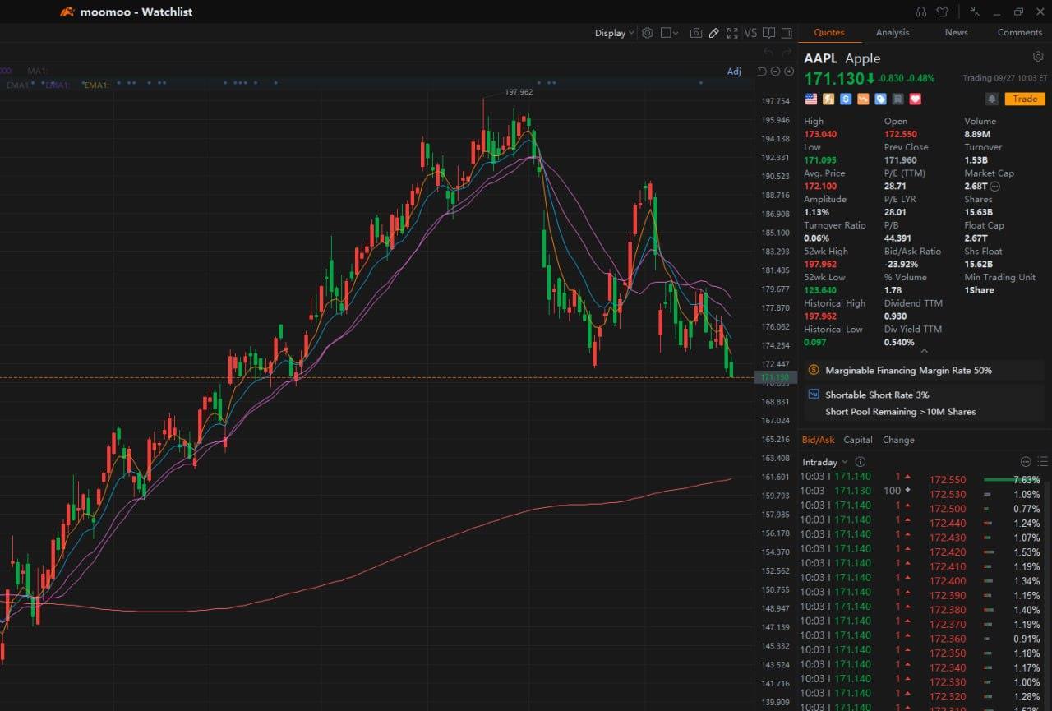Click the moomoo logo icon
This screenshot has width=1052, height=711.
coord(67,12)
